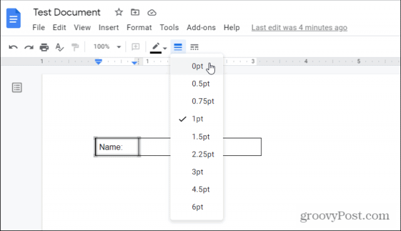Screen dimensions: 401x231
Task: Set border width to 3pt
Action: pyautogui.click(x=197, y=172)
